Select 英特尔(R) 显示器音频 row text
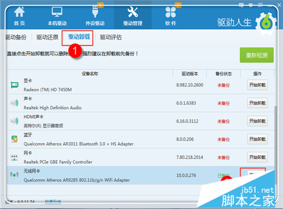 point(43,126)
